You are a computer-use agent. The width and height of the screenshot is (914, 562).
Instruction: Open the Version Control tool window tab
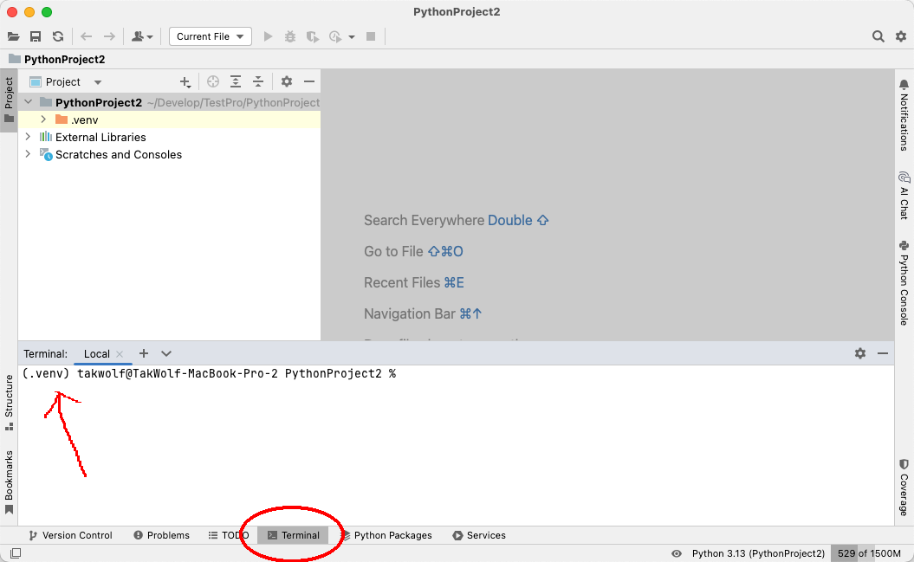tap(70, 535)
